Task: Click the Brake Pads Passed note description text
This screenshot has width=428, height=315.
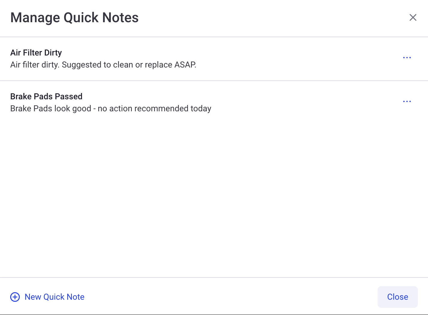Action: coord(111,108)
